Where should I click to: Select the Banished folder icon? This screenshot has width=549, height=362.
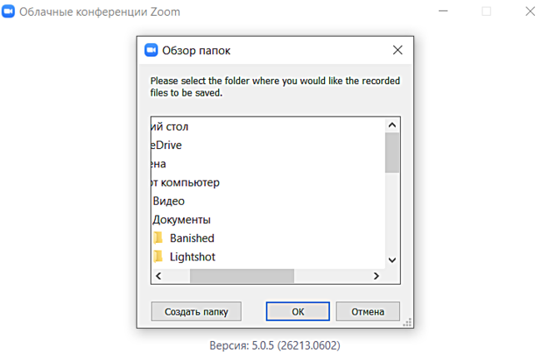click(158, 239)
